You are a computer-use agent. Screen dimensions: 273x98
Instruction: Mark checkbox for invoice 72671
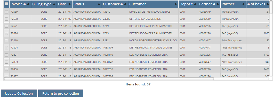6,26
